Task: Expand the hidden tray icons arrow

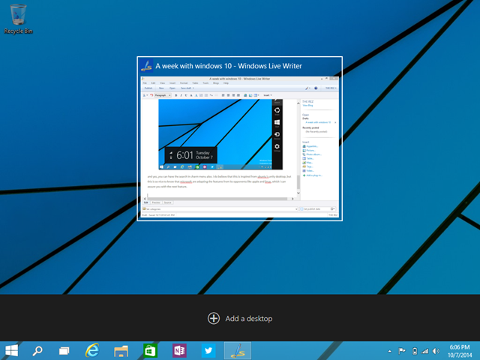Action: click(391, 350)
